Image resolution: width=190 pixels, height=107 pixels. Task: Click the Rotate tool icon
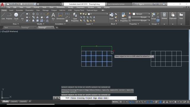pyautogui.click(x=37, y=14)
